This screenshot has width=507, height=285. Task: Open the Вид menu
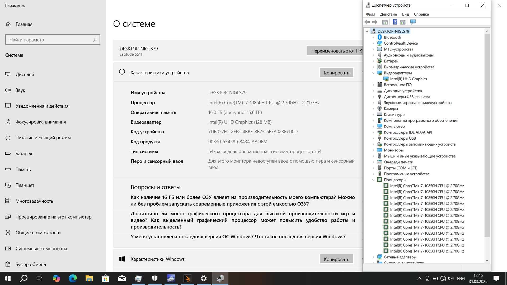[405, 14]
